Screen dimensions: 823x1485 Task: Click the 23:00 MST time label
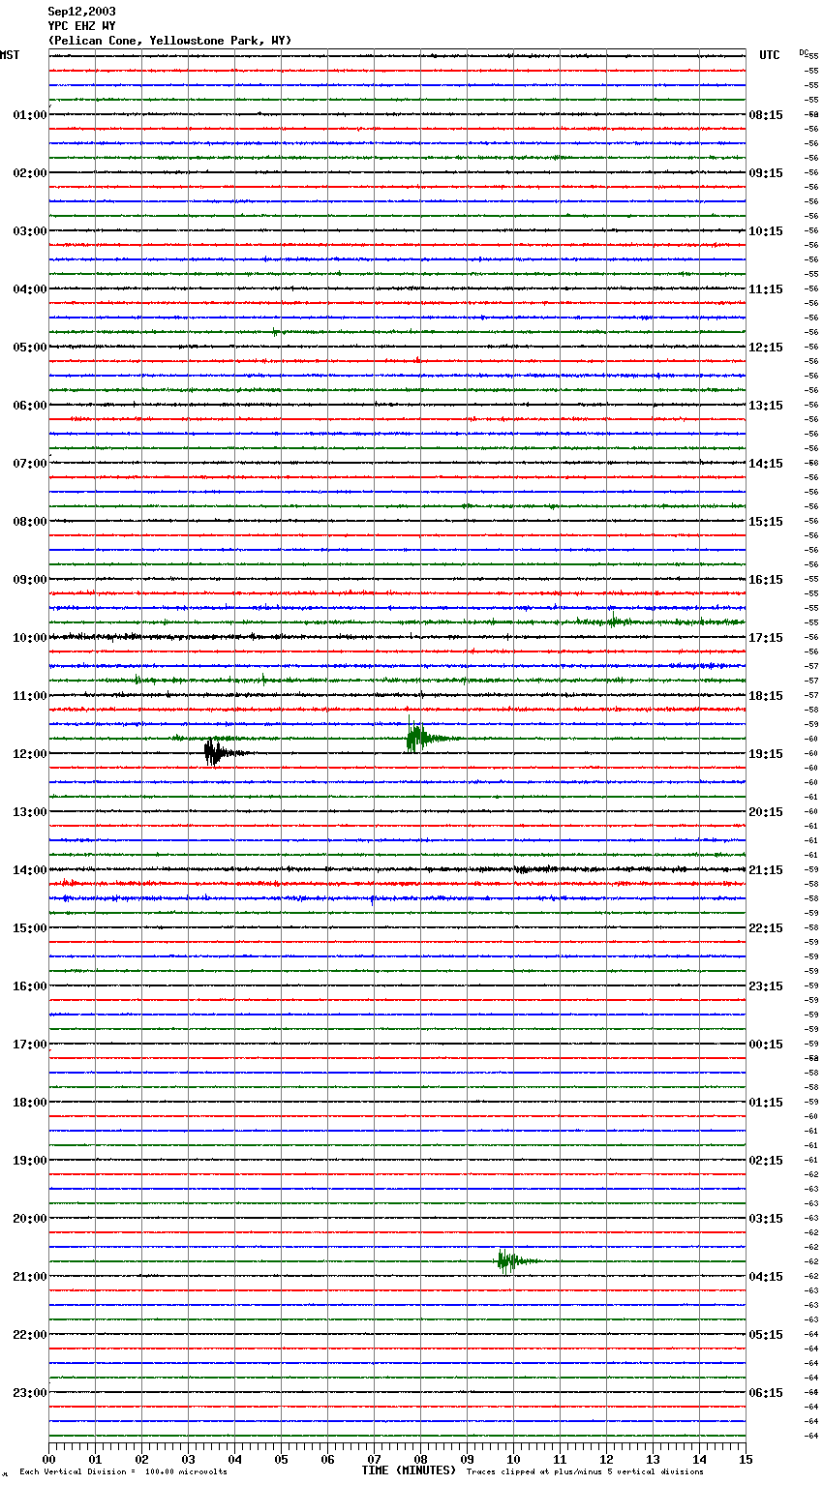click(29, 1393)
